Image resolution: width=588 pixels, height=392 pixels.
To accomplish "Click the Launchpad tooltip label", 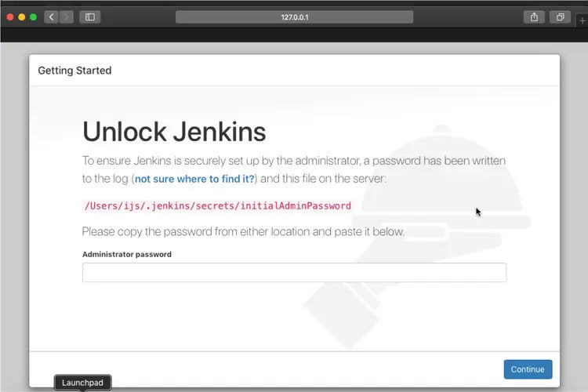I will [x=82, y=383].
